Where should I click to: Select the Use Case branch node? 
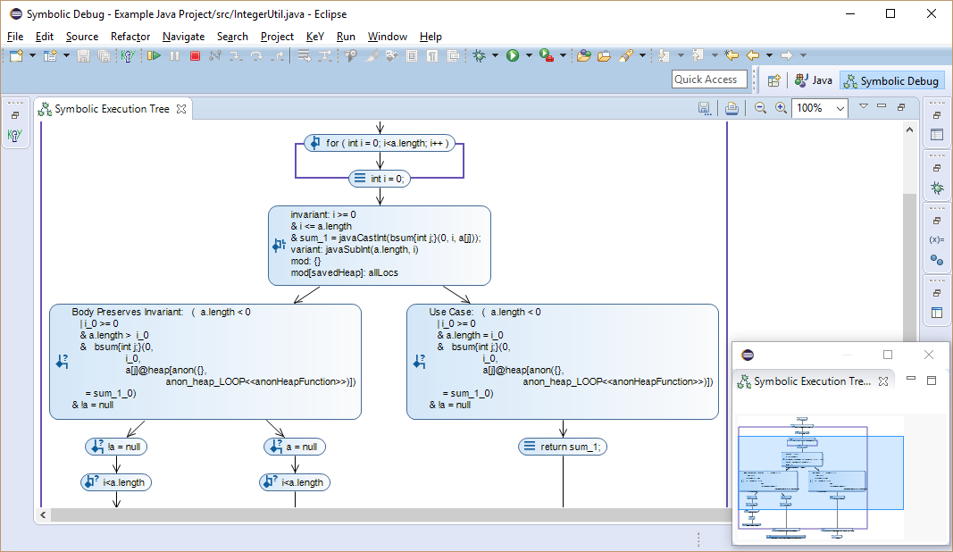[563, 362]
